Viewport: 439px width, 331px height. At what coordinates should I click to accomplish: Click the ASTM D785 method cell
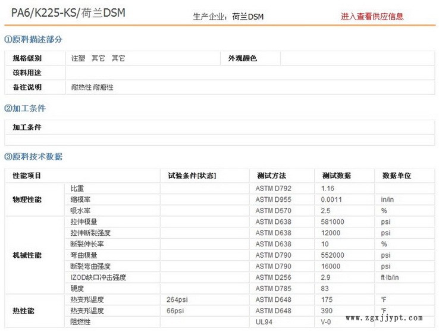click(x=281, y=288)
